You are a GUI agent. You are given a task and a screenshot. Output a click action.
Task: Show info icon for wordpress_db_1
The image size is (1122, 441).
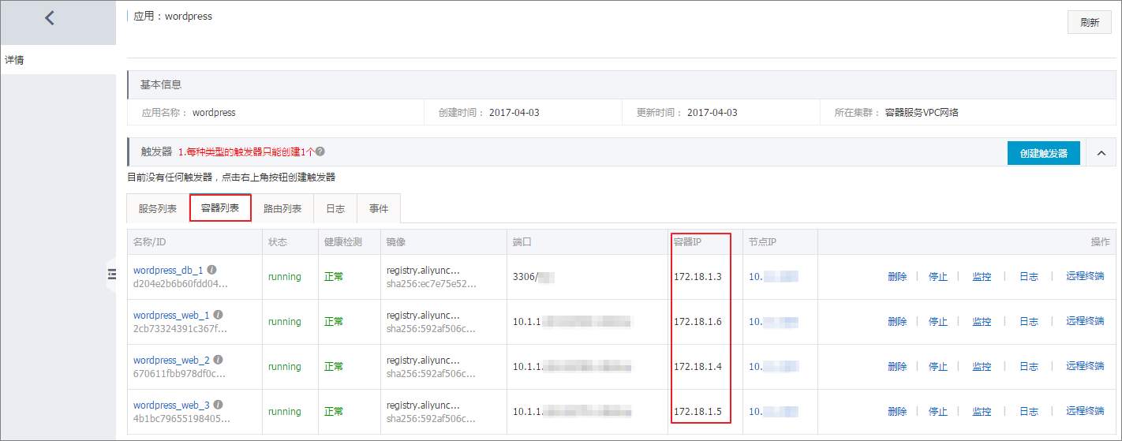[x=211, y=270]
